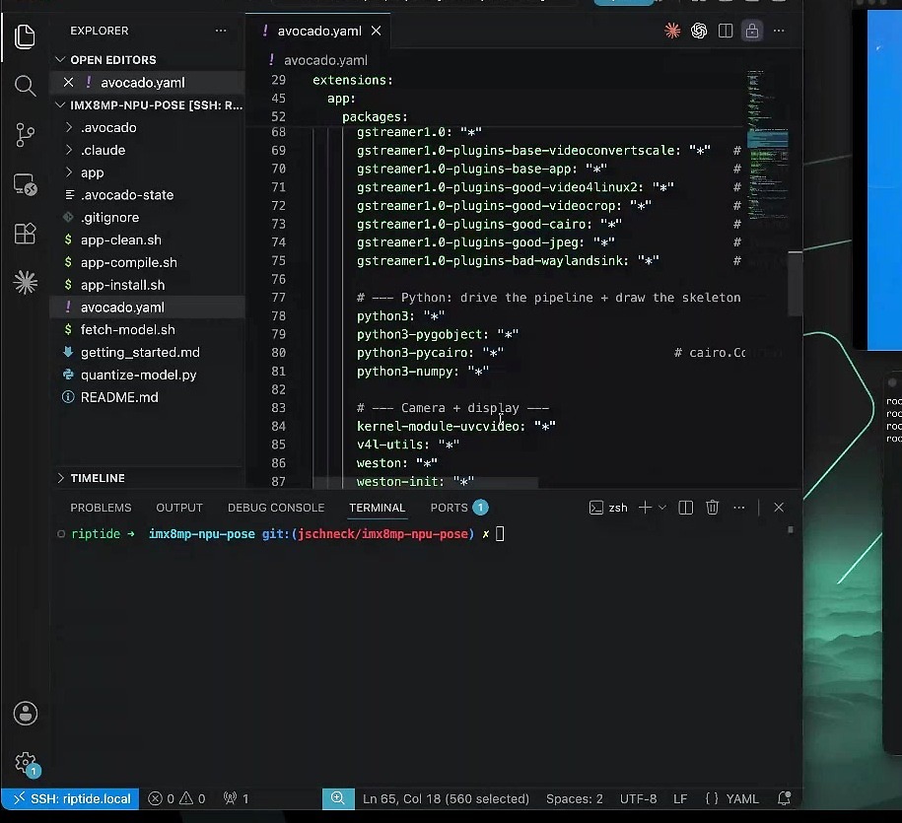Open notifications bell icon

tap(784, 798)
